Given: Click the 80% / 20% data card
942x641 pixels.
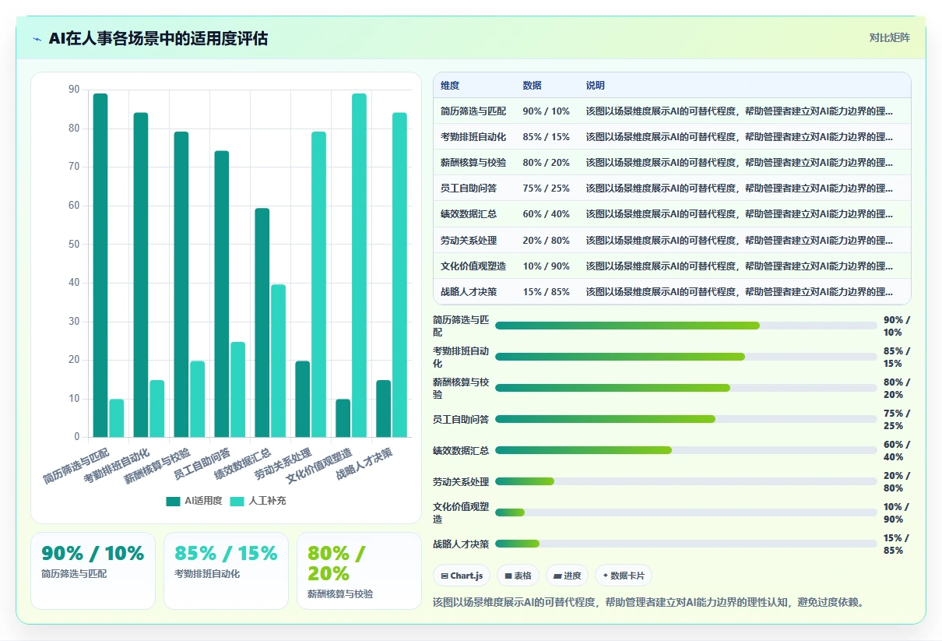Looking at the screenshot, I should pos(359,570).
